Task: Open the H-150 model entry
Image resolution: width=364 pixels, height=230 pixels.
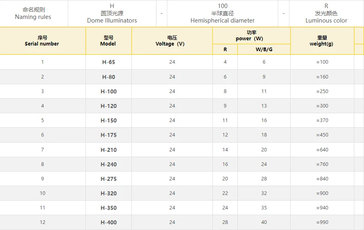Action: [108, 120]
